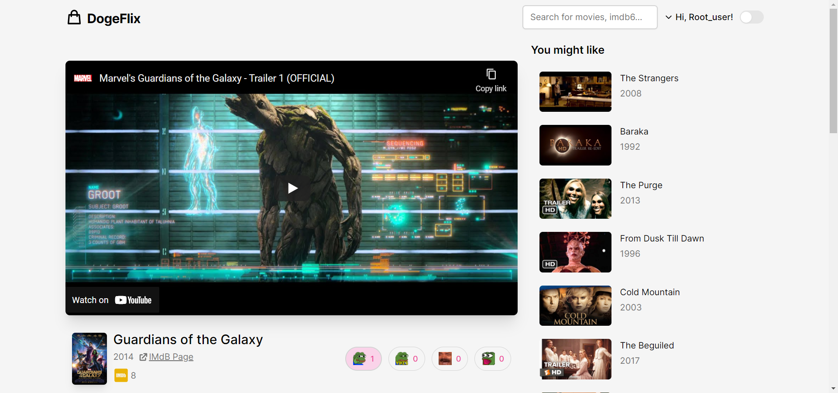The height and width of the screenshot is (393, 838).
Task: Click the yellow IMDb rating badge
Action: tap(121, 376)
